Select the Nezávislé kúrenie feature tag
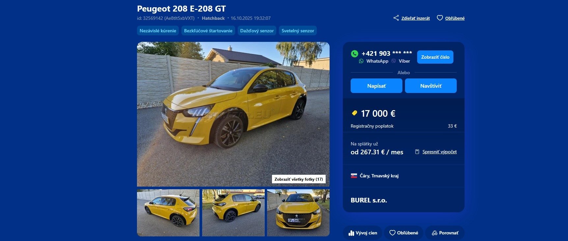Image resolution: width=568 pixels, height=241 pixels. pyautogui.click(x=158, y=31)
